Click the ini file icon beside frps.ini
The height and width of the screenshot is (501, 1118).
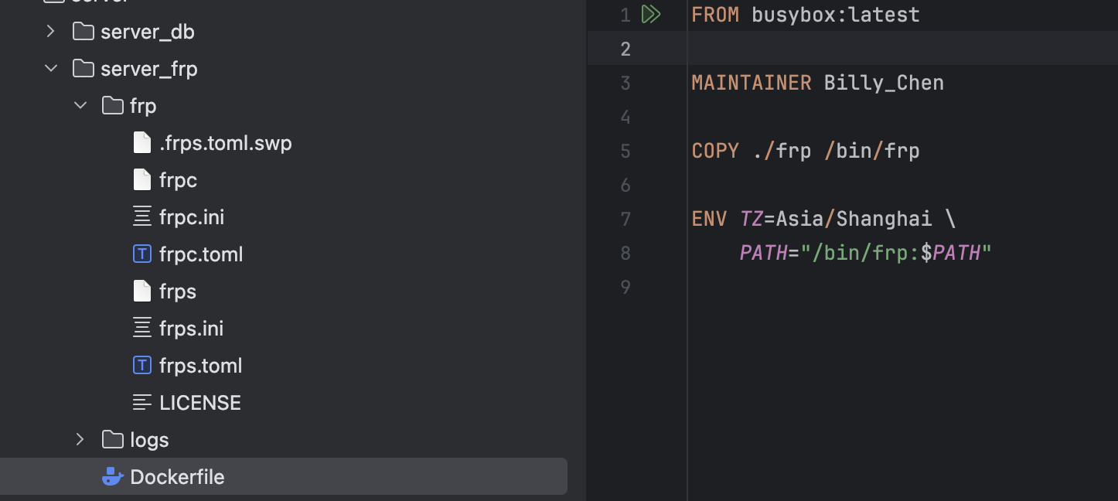pyautogui.click(x=142, y=329)
